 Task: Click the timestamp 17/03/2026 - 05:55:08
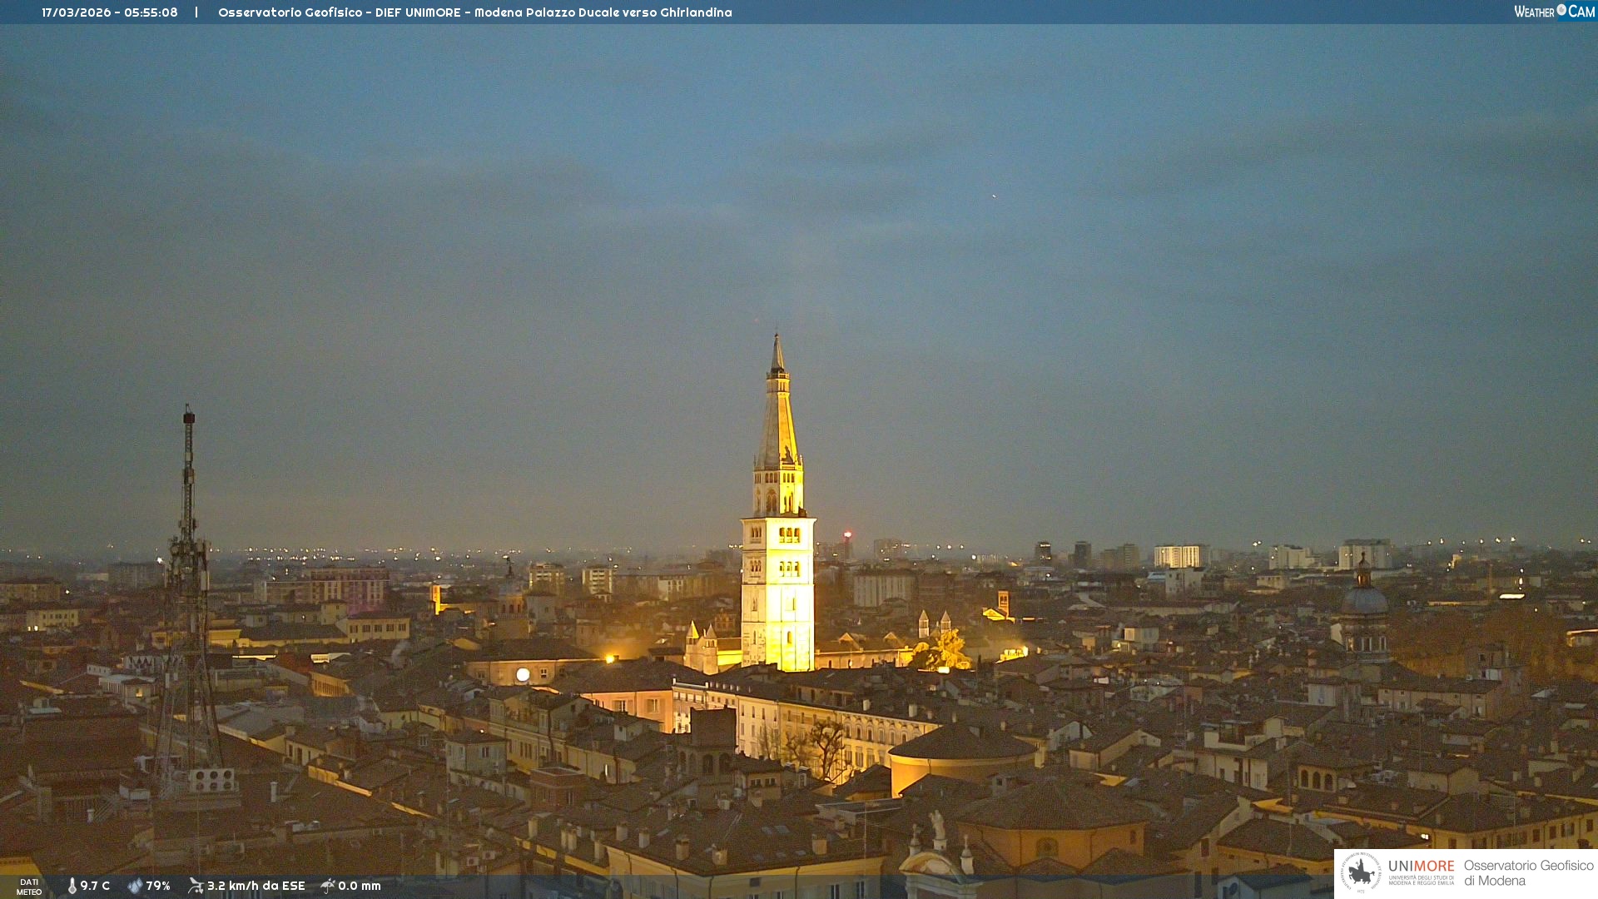[110, 12]
